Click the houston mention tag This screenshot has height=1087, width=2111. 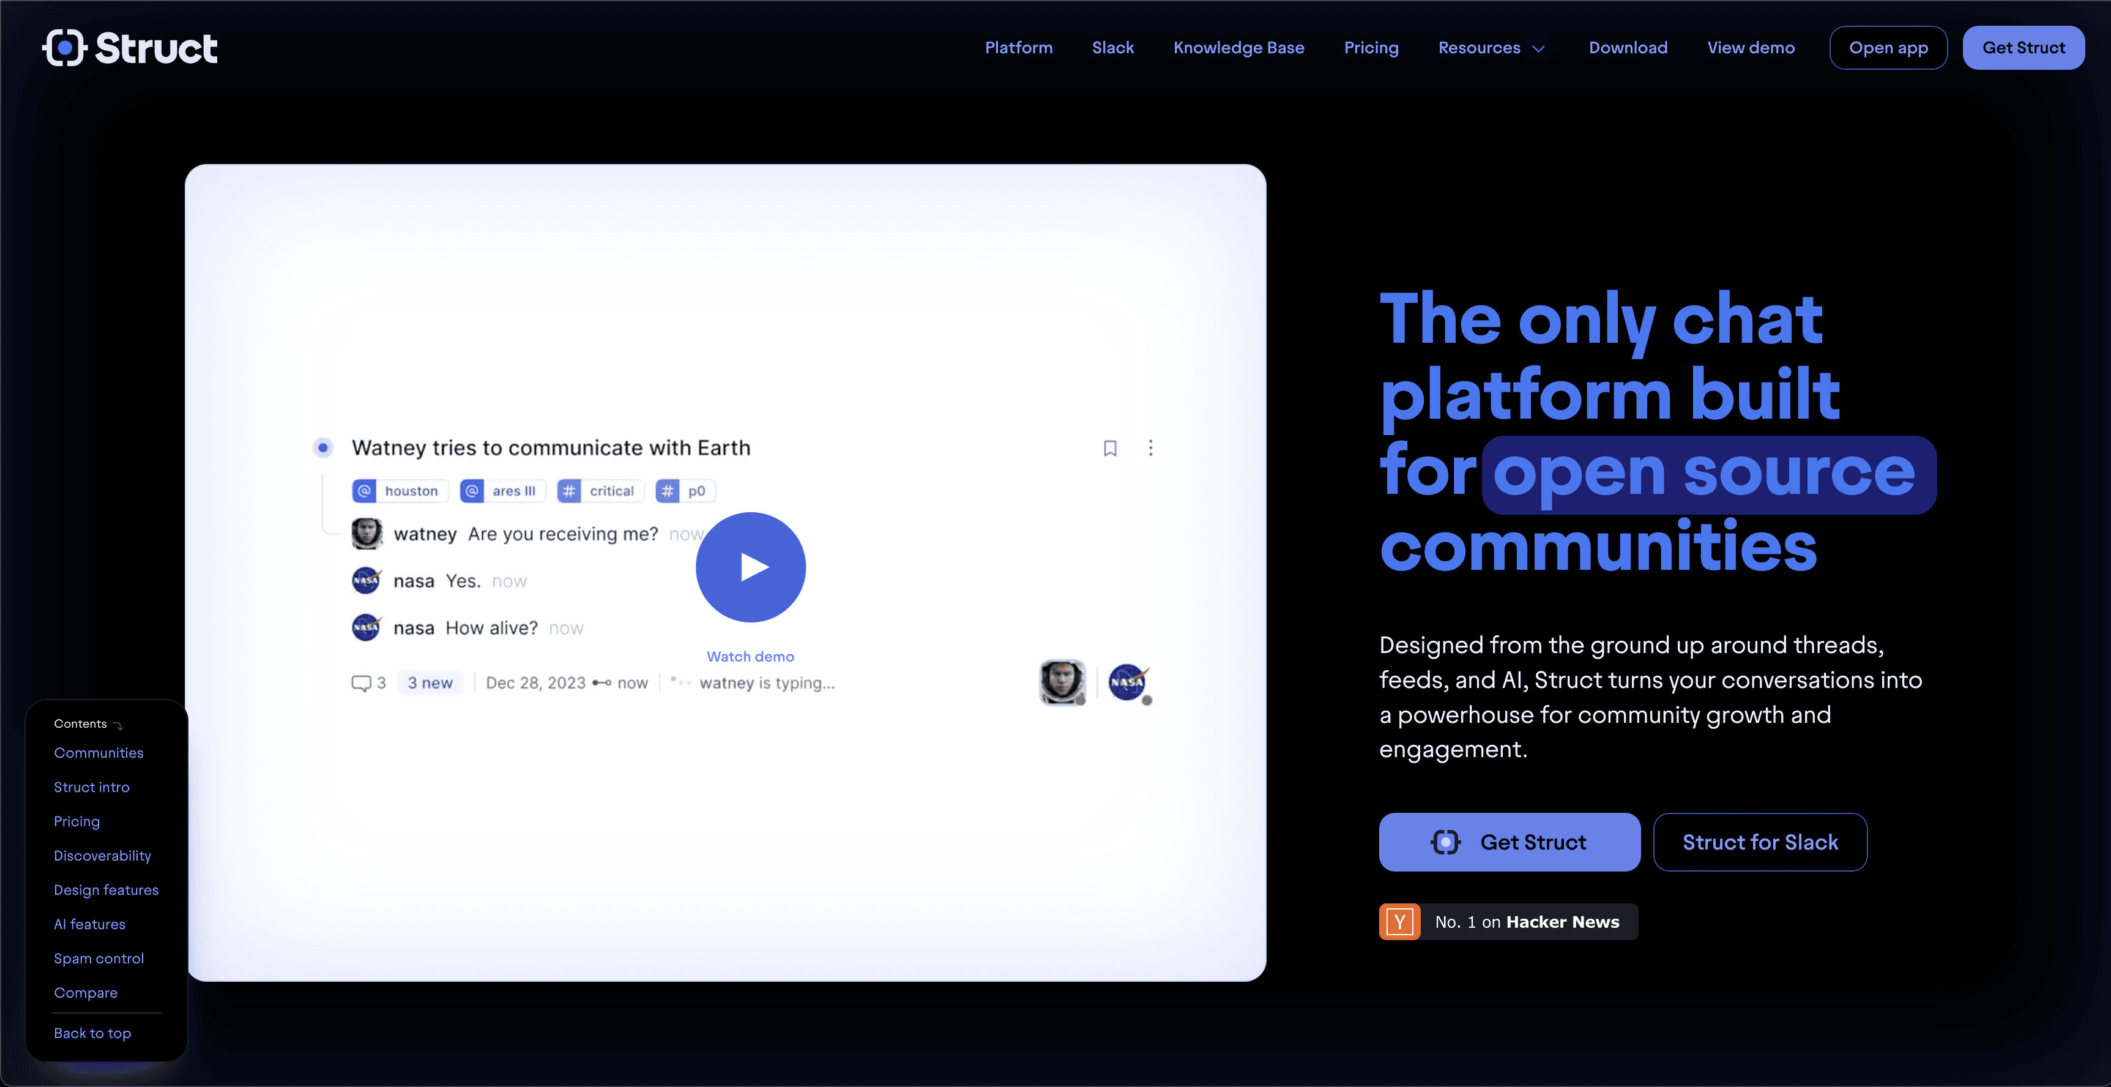400,491
